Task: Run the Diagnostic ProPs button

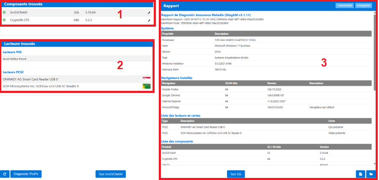Action: pos(26,174)
